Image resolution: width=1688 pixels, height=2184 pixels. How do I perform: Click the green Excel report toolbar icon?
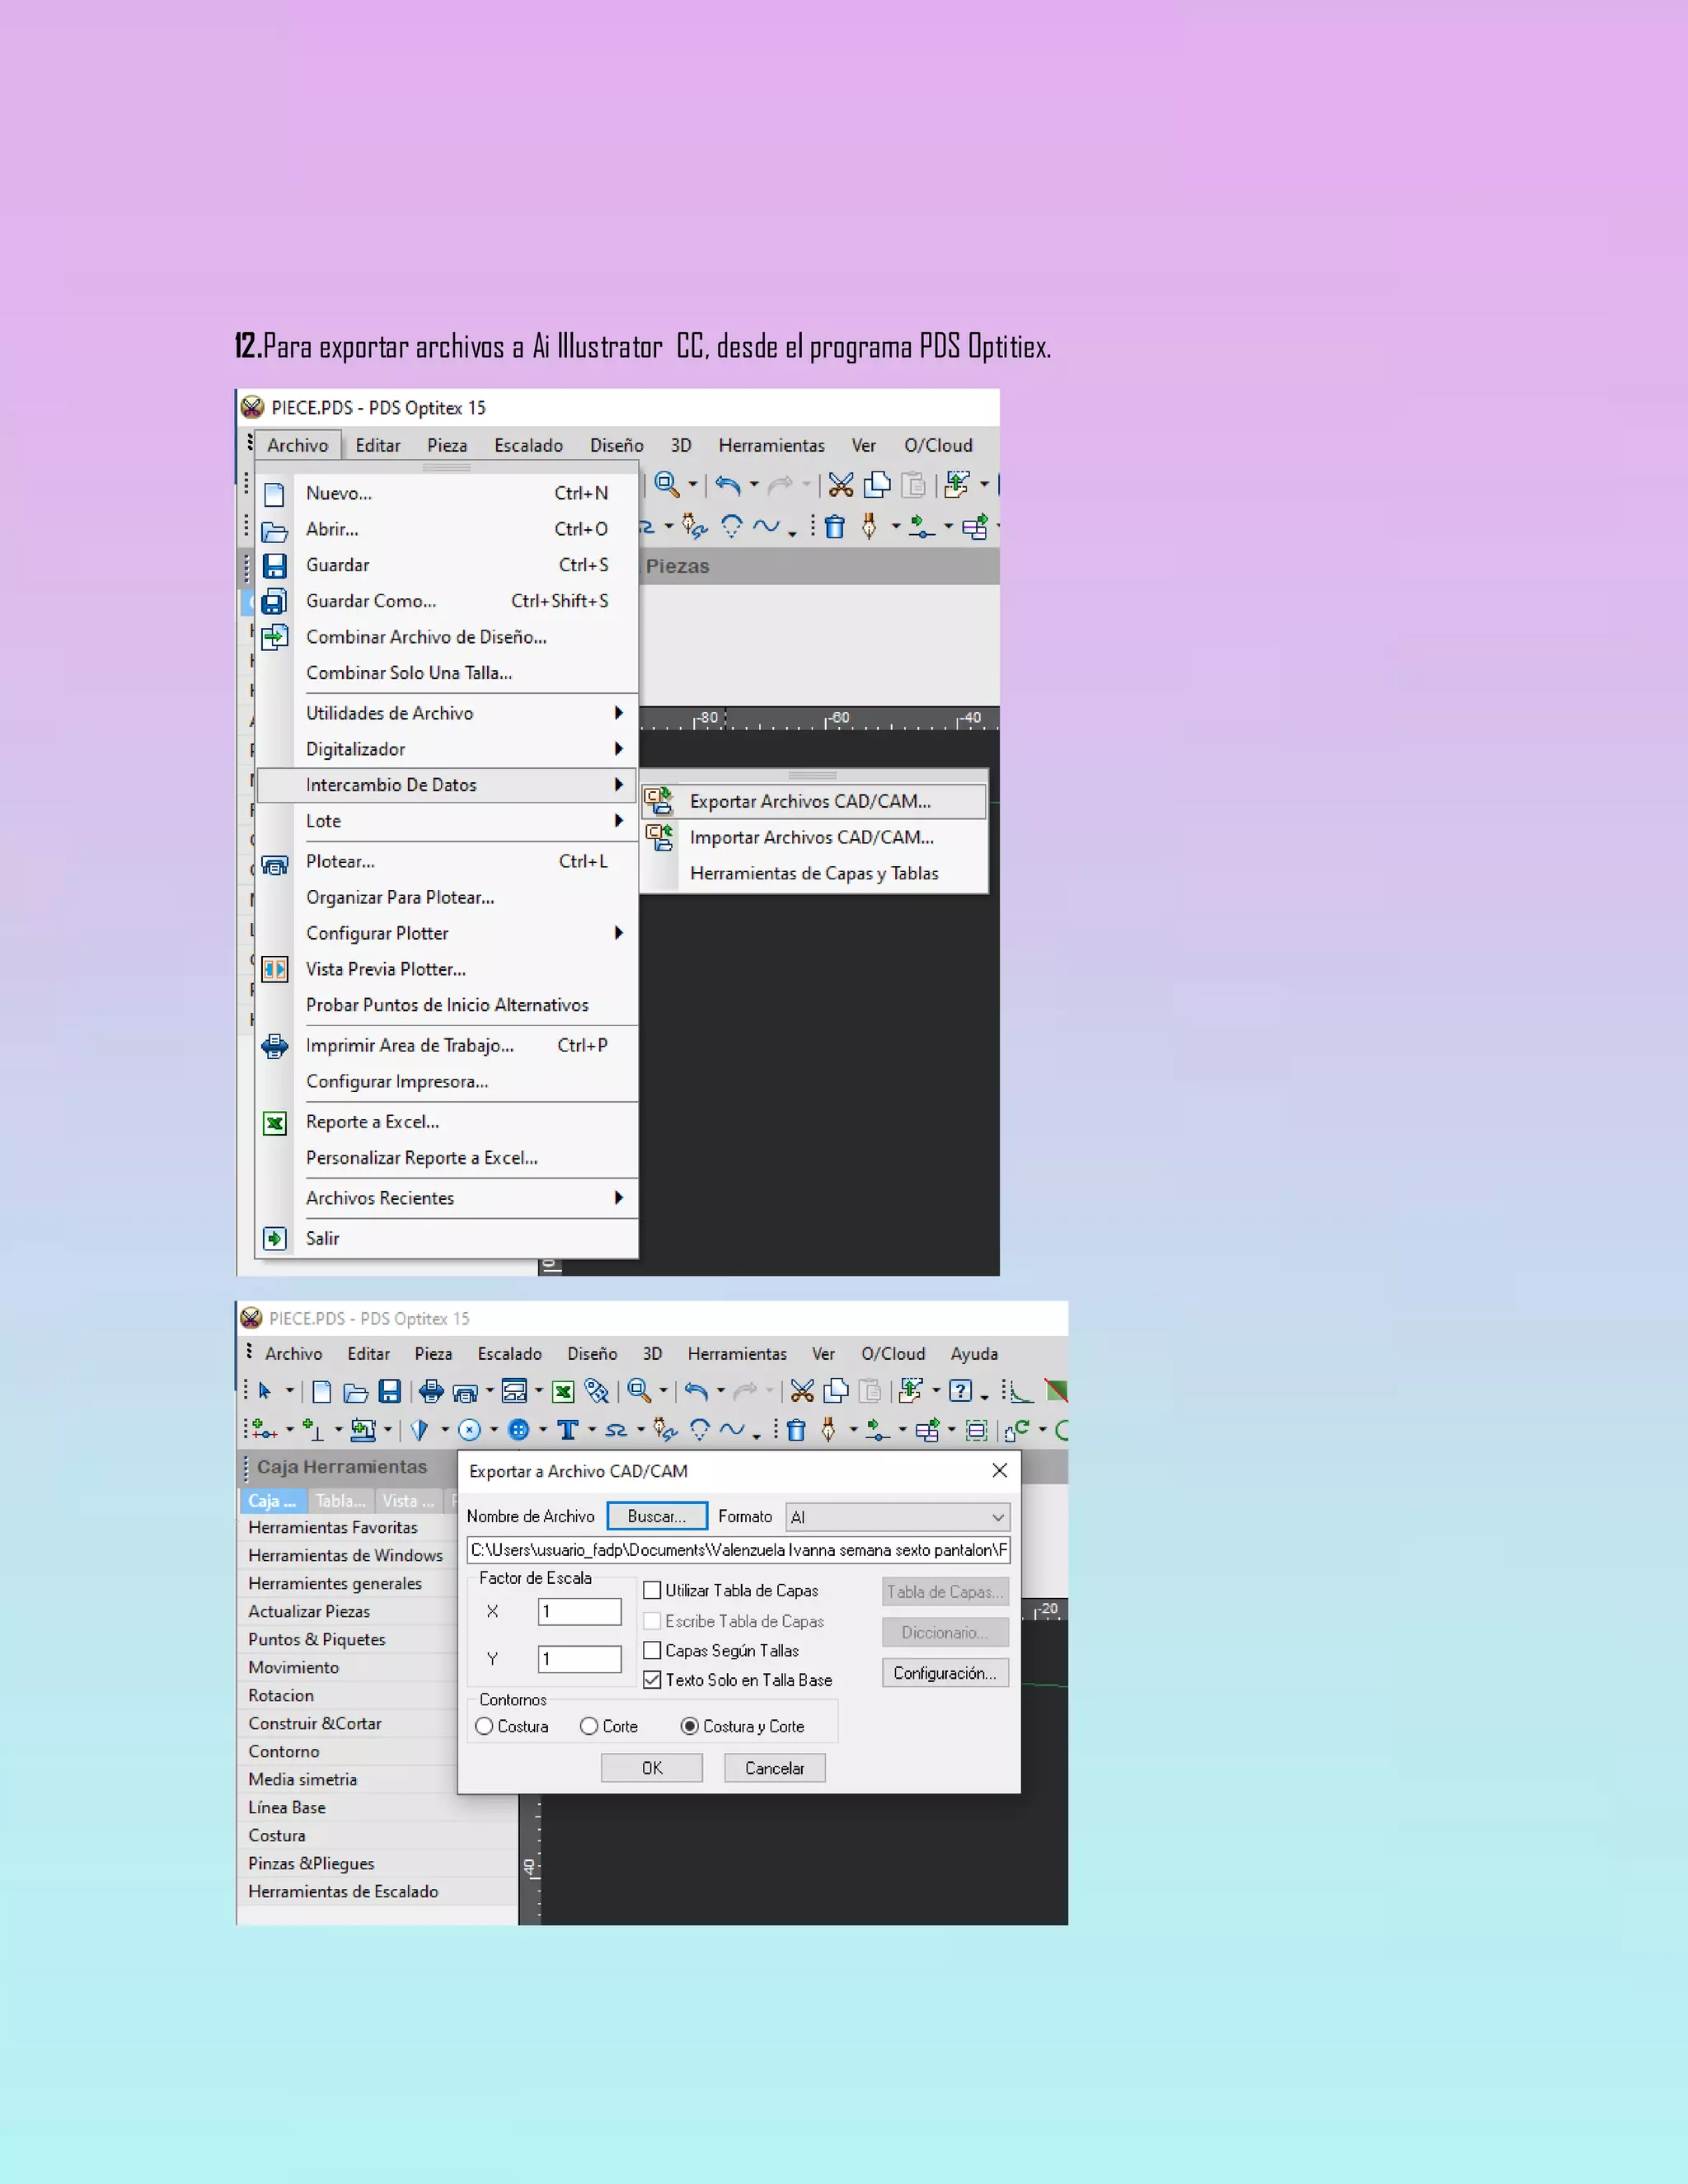(x=563, y=1391)
